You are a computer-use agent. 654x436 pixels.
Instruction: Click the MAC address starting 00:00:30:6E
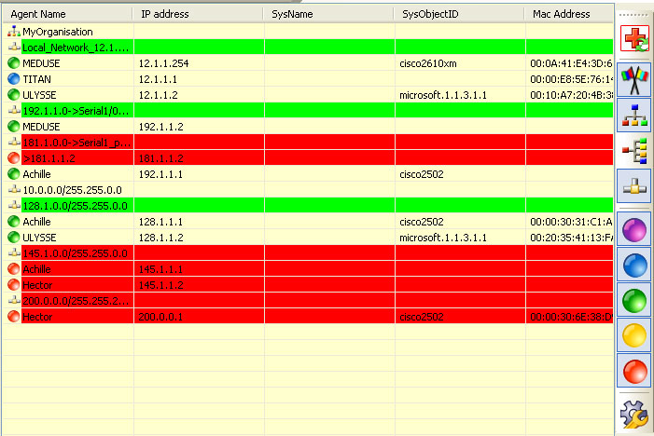571,317
